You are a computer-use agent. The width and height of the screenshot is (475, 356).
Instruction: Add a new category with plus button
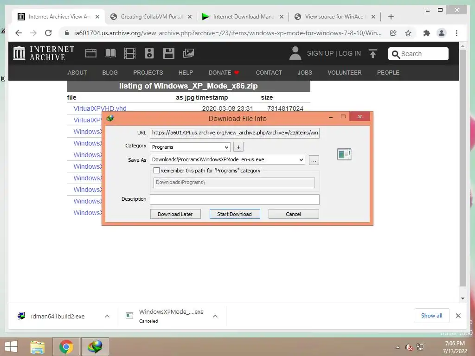click(x=238, y=147)
